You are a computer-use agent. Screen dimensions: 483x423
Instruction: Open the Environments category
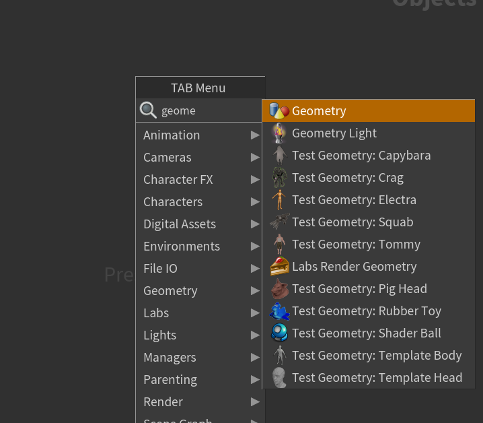click(x=199, y=247)
